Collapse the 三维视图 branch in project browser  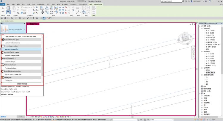(202, 68)
